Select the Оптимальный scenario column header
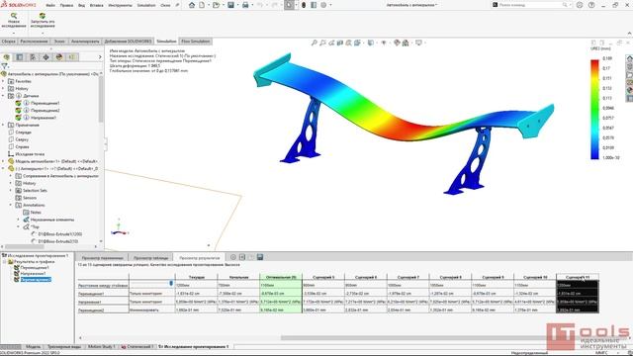This screenshot has width=633, height=356. tap(281, 277)
